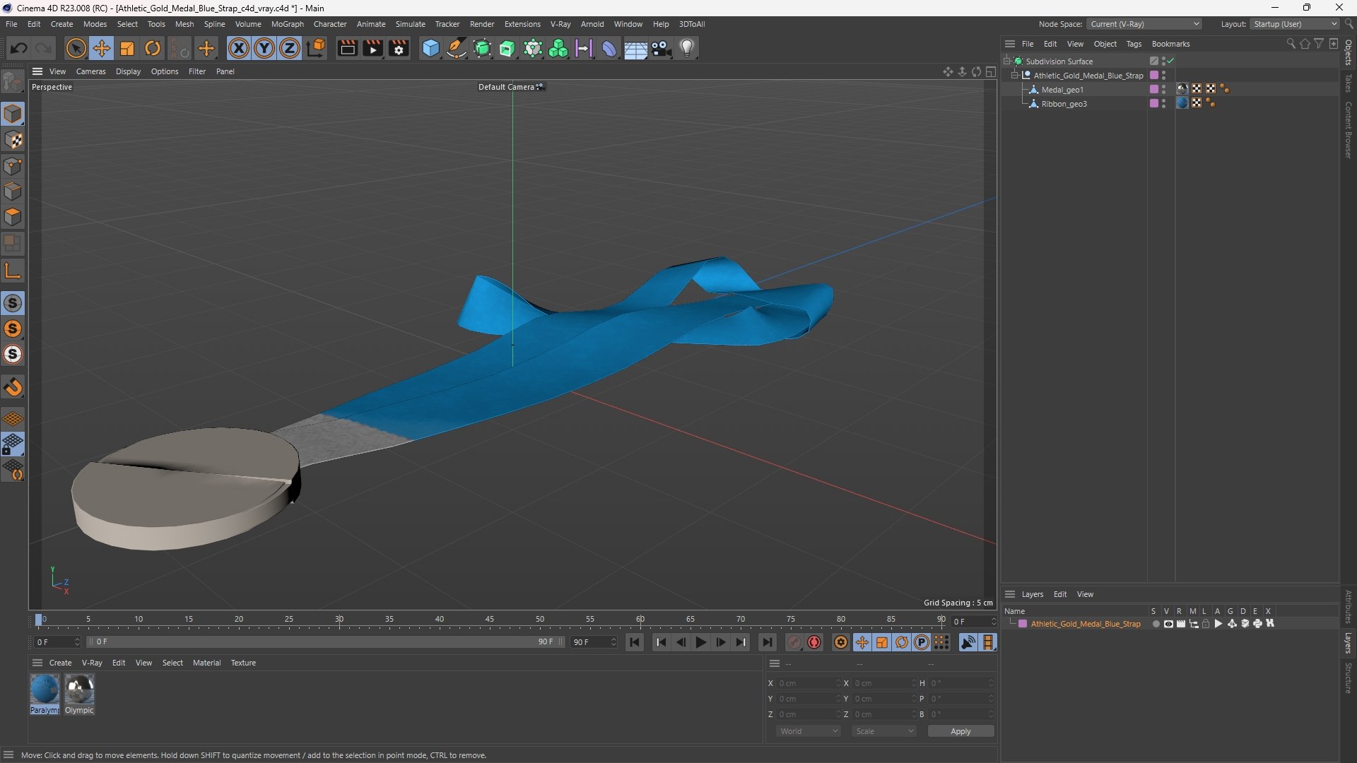Toggle Subdivision Surface enabled checkmark

click(1171, 61)
